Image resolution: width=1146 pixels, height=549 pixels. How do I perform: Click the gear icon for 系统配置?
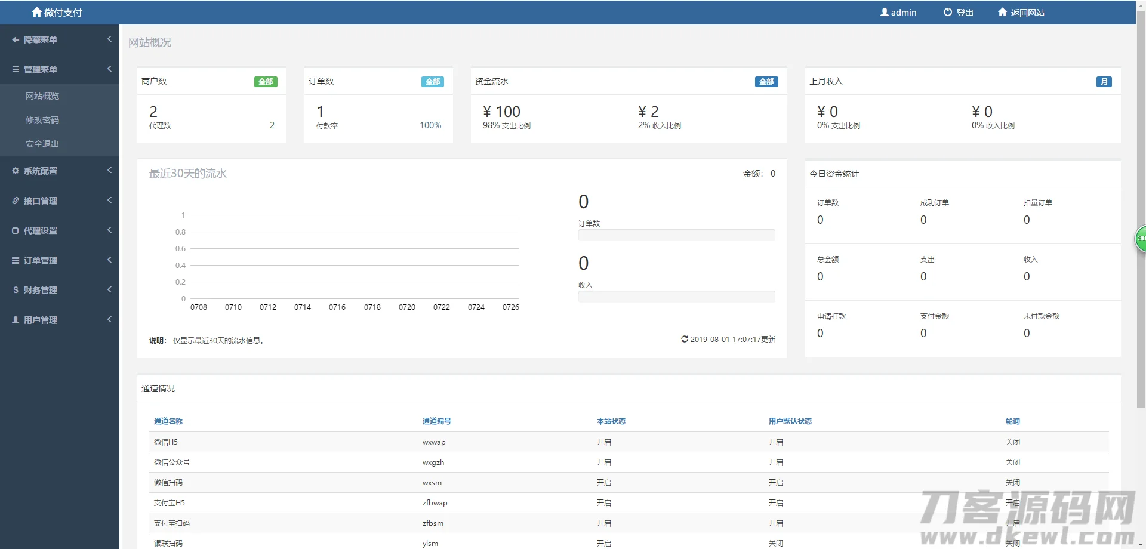pos(16,171)
